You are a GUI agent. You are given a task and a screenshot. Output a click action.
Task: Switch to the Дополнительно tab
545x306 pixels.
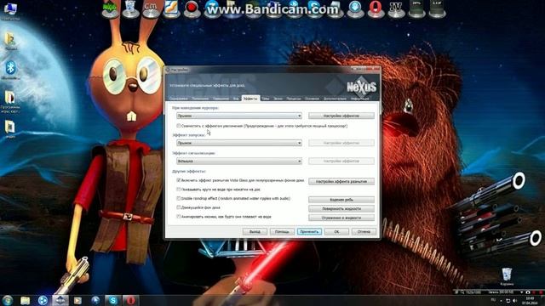[335, 99]
